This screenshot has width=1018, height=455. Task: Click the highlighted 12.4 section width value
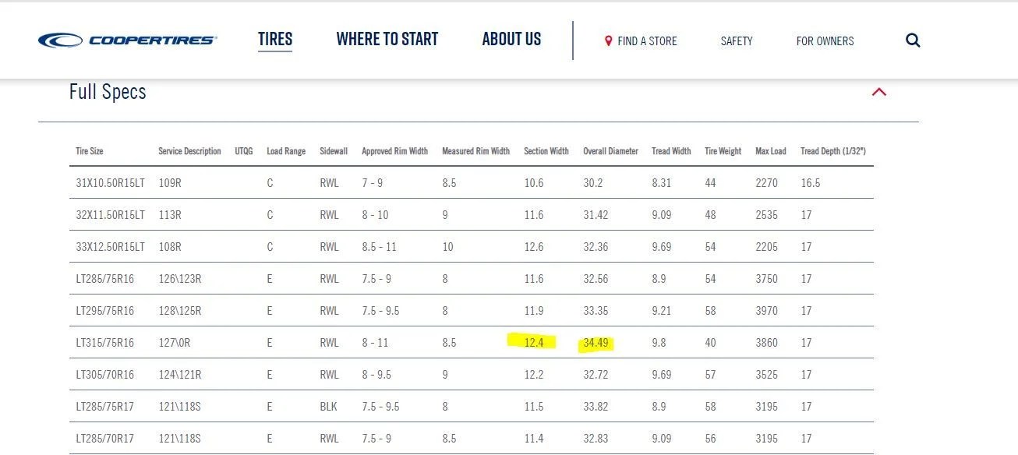(x=533, y=342)
